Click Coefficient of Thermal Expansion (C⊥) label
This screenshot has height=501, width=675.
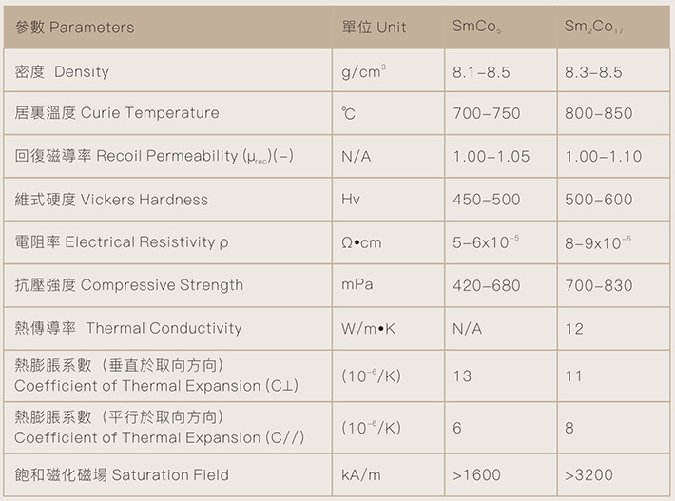pos(156,376)
